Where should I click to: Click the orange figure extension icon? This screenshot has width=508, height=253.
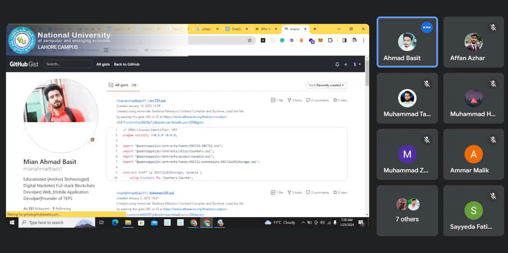301,40
